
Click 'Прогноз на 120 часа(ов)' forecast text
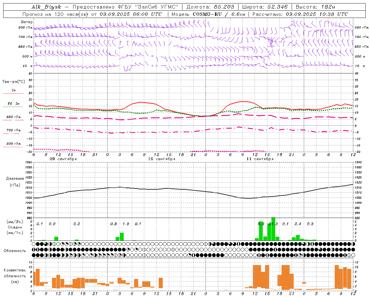(x=56, y=14)
